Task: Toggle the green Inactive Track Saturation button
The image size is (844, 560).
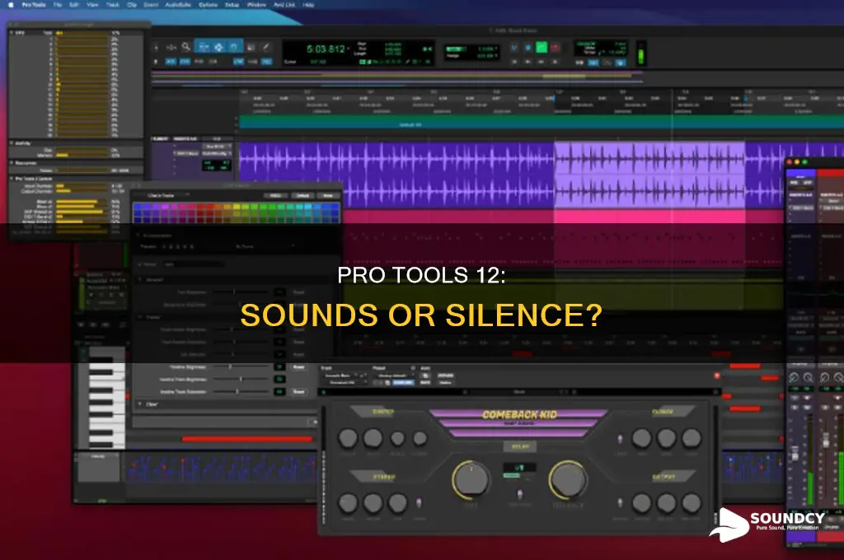Action: point(279,392)
